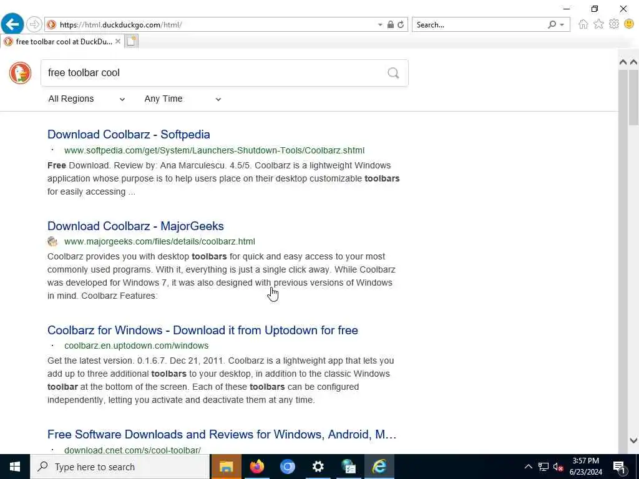This screenshot has width=639, height=479.
Task: Click the IE 'Search...' box
Action: 479,25
